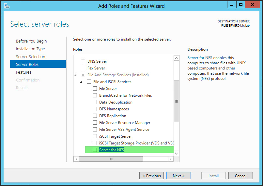
Task: Click the roles list vertical scrollbar thumb
Action: 177,101
